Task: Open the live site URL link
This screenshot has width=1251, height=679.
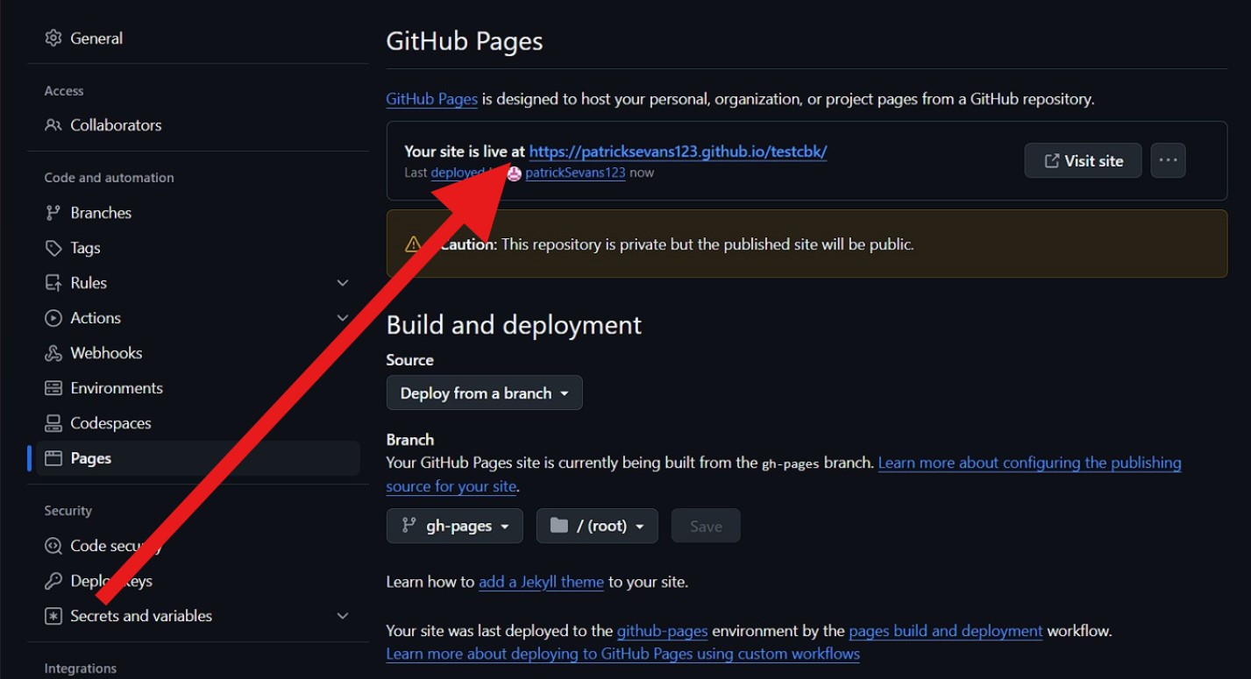Action: pyautogui.click(x=678, y=152)
